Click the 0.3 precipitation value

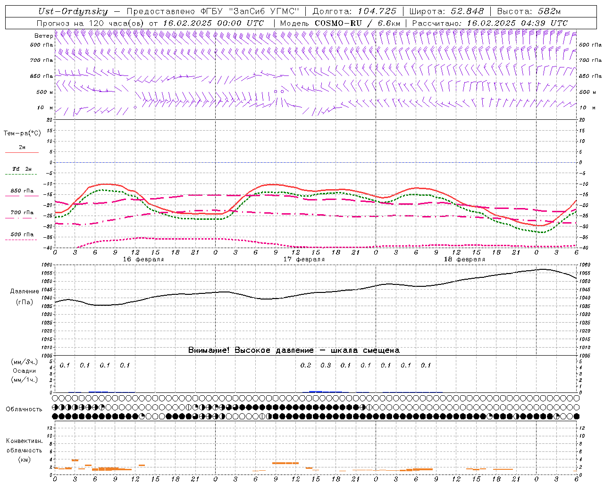(326, 365)
